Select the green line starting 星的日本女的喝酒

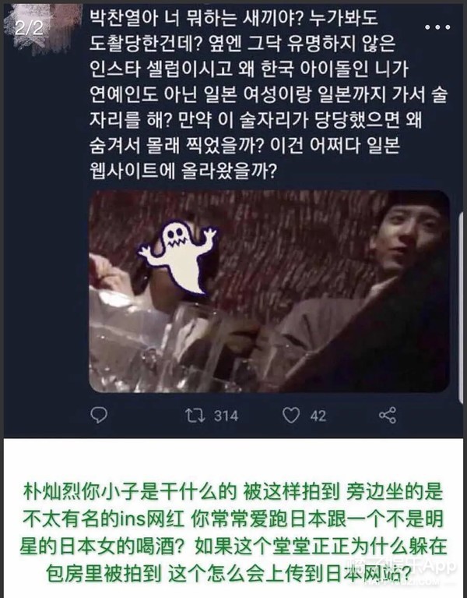233,547
